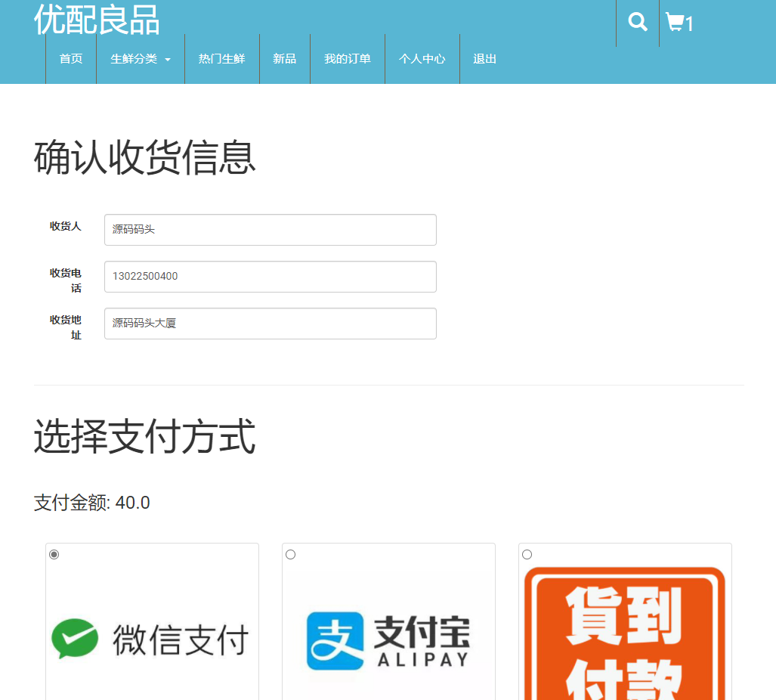Click the 优配良品 site logo

[96, 21]
